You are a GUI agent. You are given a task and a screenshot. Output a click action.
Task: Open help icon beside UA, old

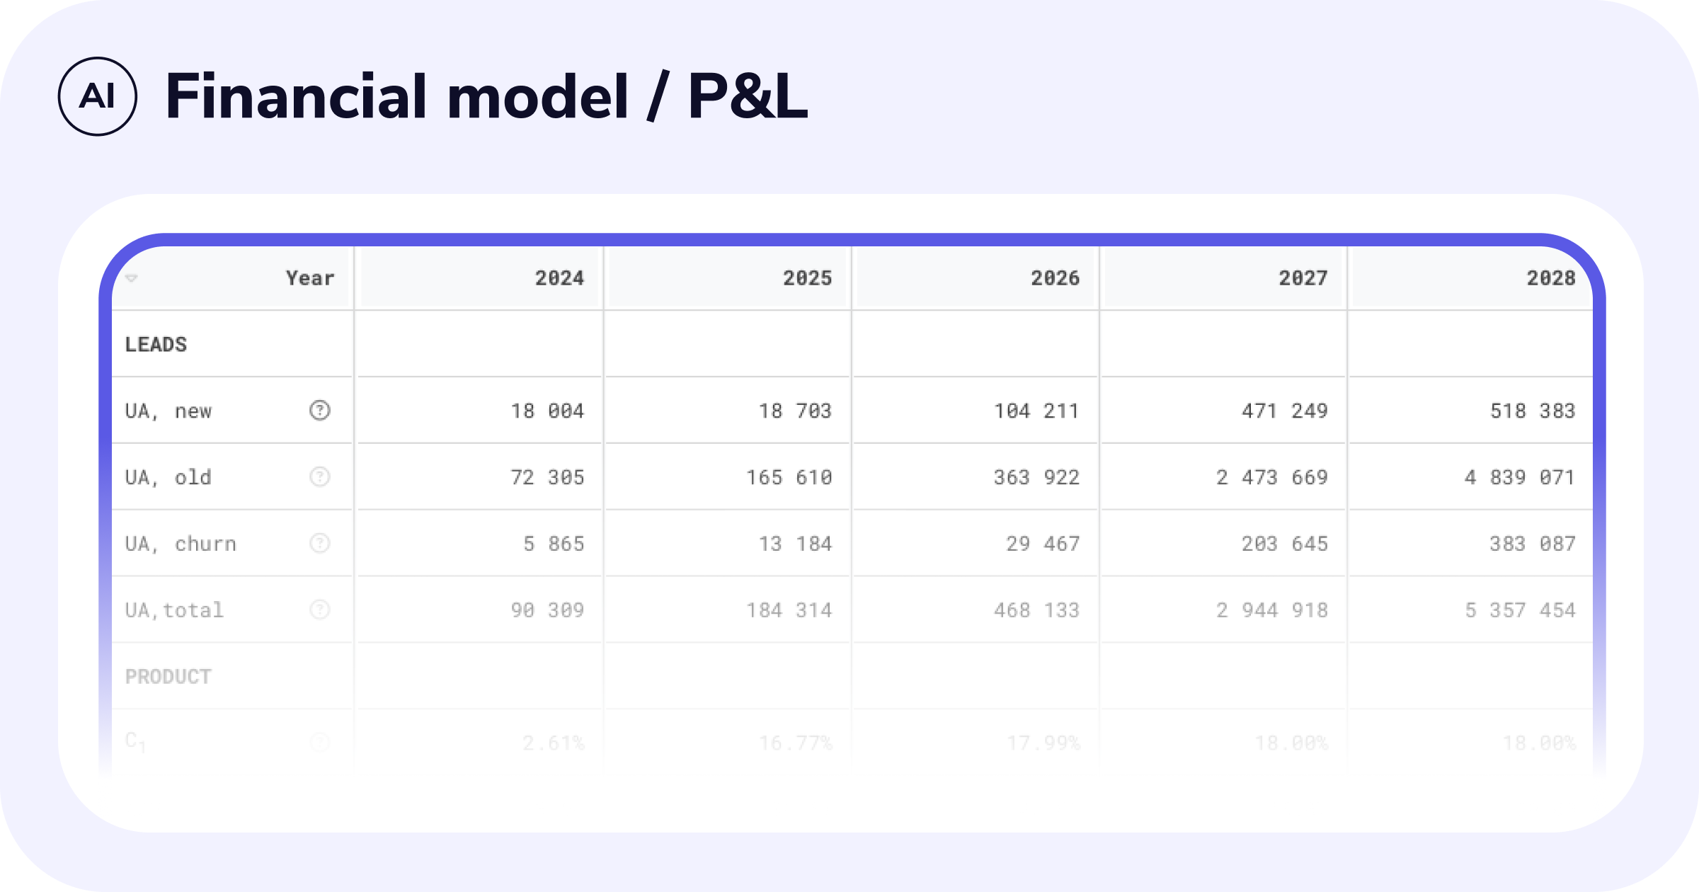tap(320, 477)
